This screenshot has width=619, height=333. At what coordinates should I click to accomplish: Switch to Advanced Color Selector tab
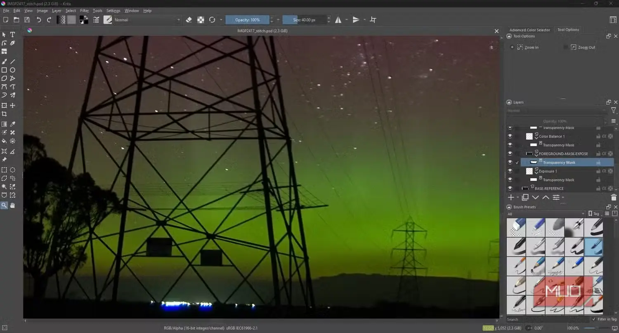coord(529,30)
